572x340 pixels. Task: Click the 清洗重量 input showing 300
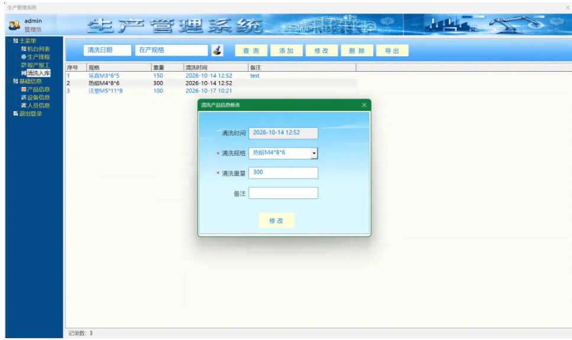pos(283,173)
